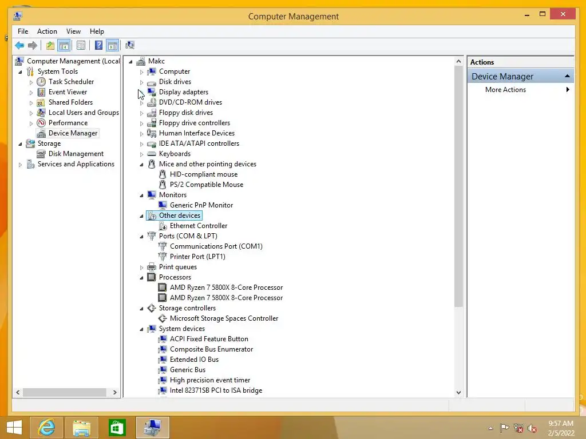
Task: Collapse Mice and other pointing devices
Action: tap(141, 164)
